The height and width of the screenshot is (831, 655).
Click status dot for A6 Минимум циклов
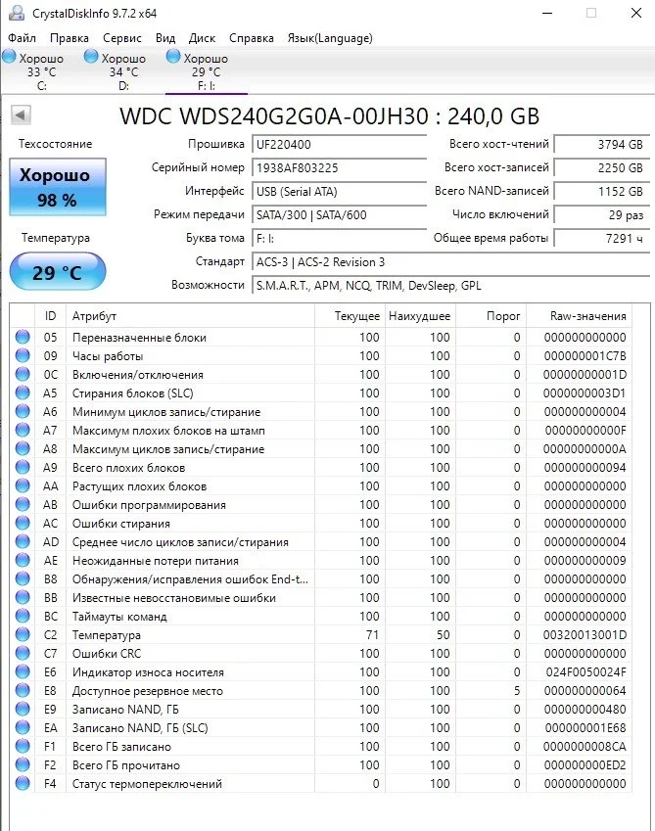(23, 411)
